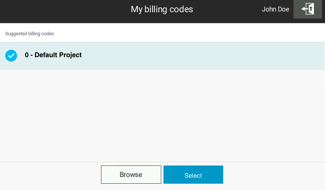Tap the white-outlined Browse button
Viewport: 325px width, 190px height.
coord(131,175)
